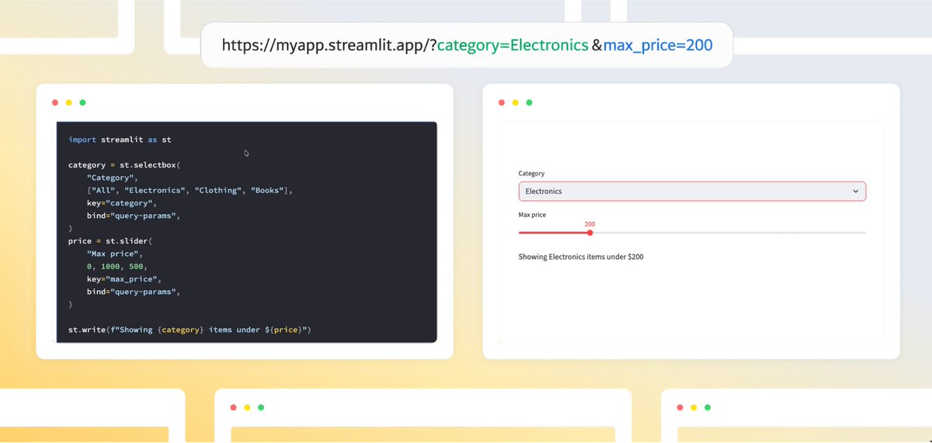The image size is (932, 443).
Task: Click the red filled portion of slider track
Action: (553, 233)
